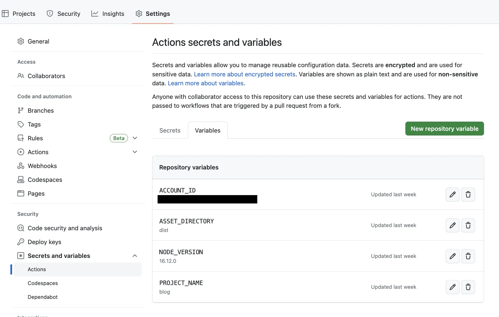Open the Settings tab in top navigation
The image size is (499, 317).
(x=153, y=14)
